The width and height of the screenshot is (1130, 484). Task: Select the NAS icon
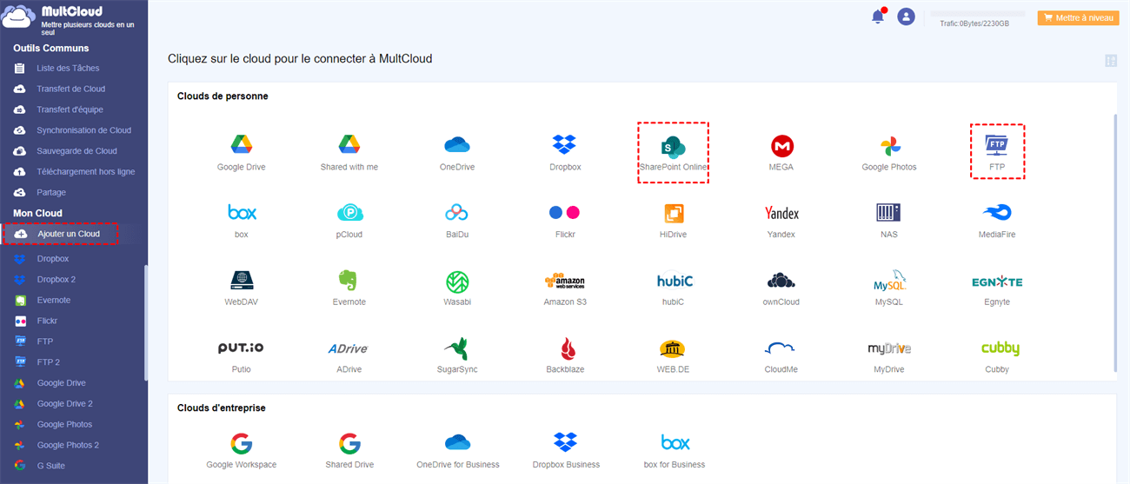888,212
